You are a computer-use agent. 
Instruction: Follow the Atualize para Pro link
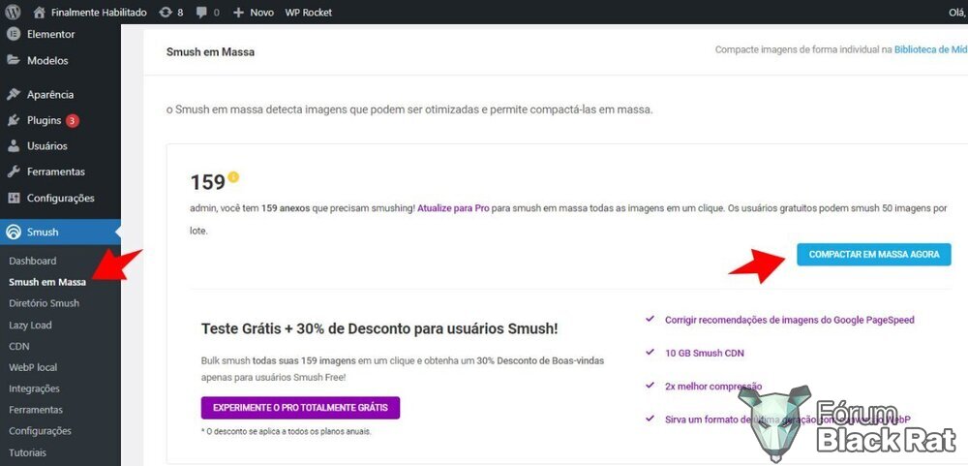[x=453, y=208]
